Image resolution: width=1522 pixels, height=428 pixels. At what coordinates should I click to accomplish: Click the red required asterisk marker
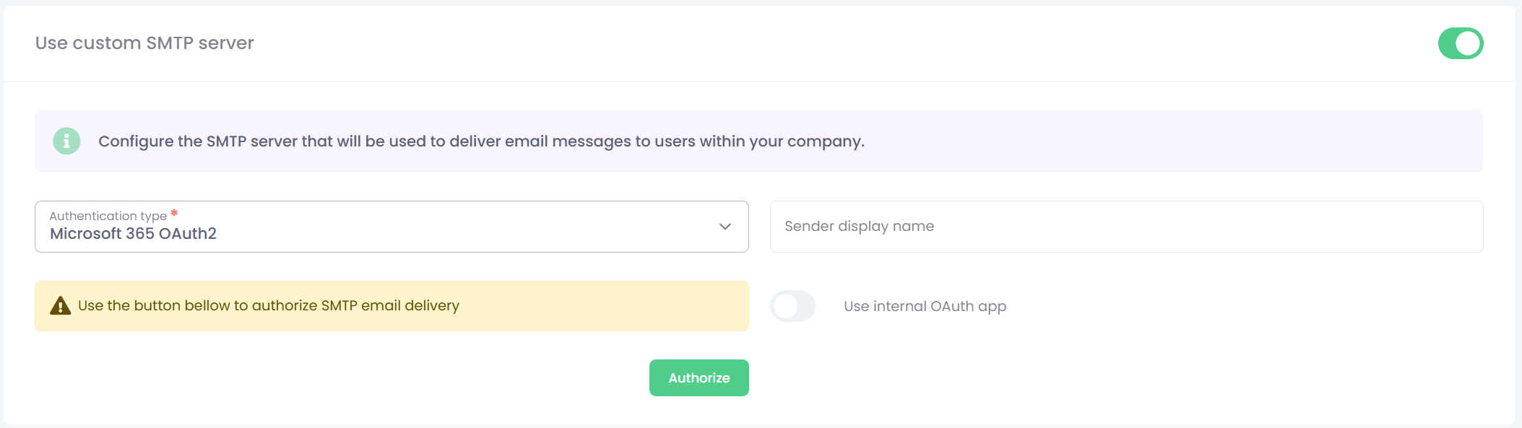(x=174, y=214)
